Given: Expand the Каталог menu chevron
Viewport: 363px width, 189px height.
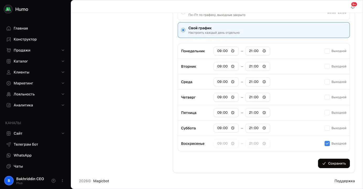Looking at the screenshot, I should [x=63, y=61].
